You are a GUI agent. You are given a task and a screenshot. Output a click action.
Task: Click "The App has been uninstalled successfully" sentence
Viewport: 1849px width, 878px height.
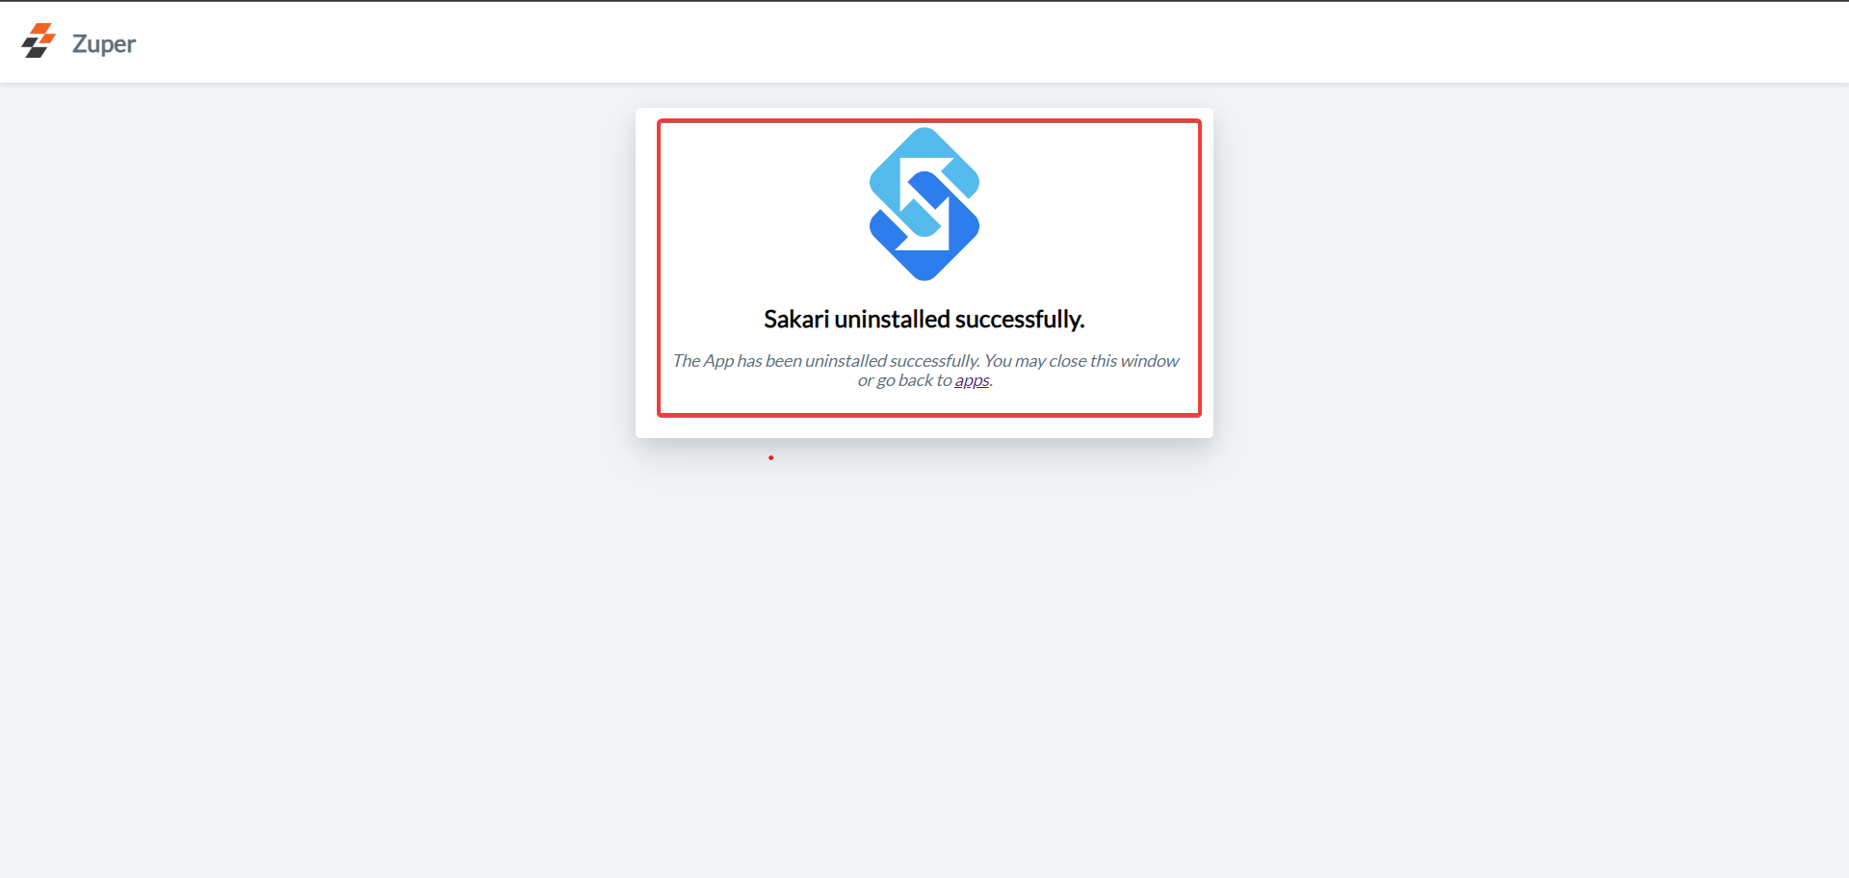coord(826,361)
